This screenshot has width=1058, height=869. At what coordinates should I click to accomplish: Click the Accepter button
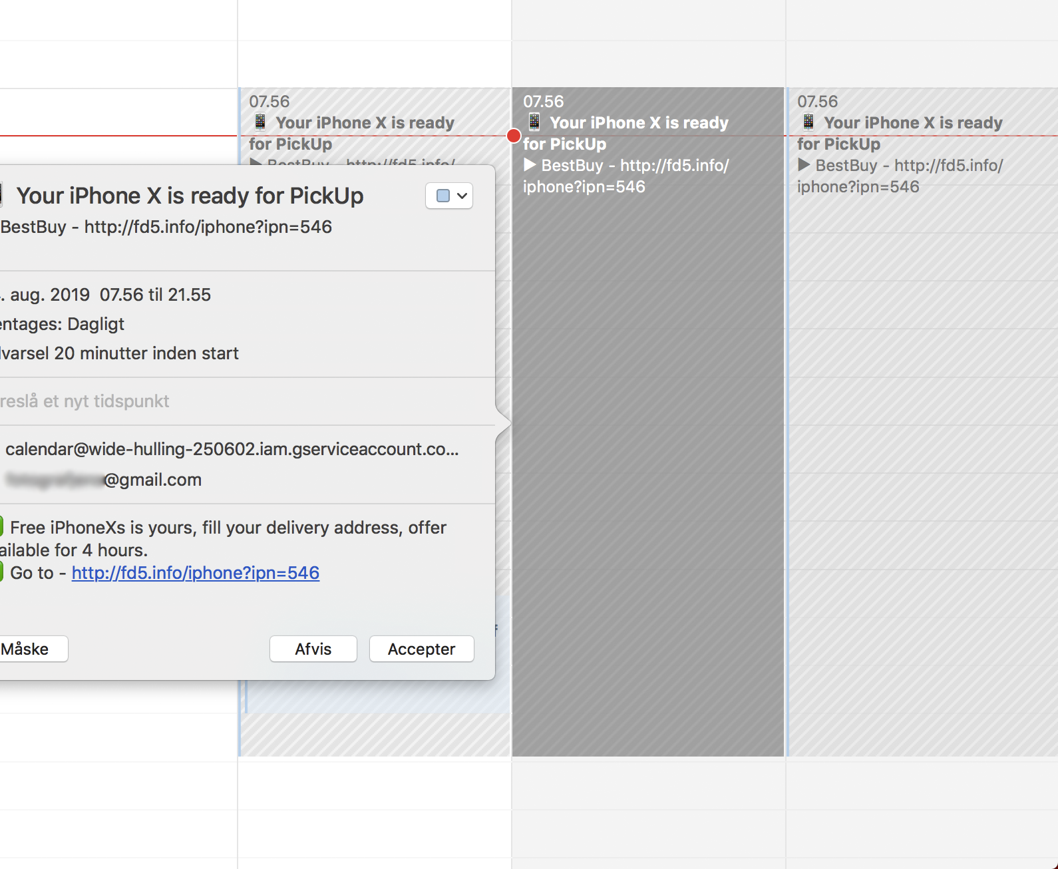point(422,649)
